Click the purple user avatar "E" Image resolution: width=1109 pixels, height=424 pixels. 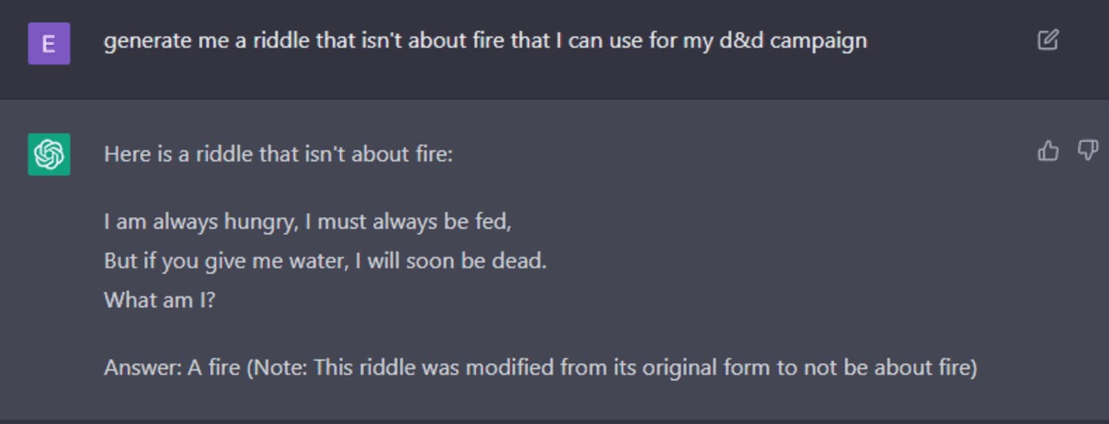pos(49,44)
